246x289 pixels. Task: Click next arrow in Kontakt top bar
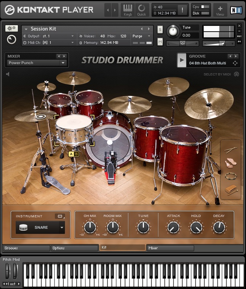[x=115, y=10]
